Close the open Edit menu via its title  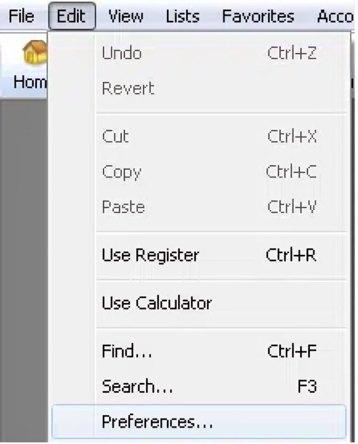[x=71, y=16]
